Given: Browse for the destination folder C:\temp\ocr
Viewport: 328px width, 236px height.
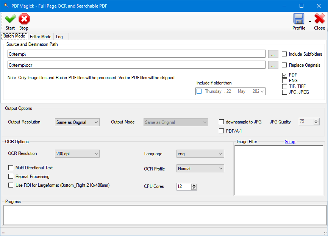Looking at the screenshot, I should [x=273, y=65].
